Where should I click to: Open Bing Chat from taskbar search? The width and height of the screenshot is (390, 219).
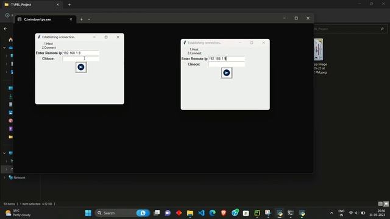143,213
